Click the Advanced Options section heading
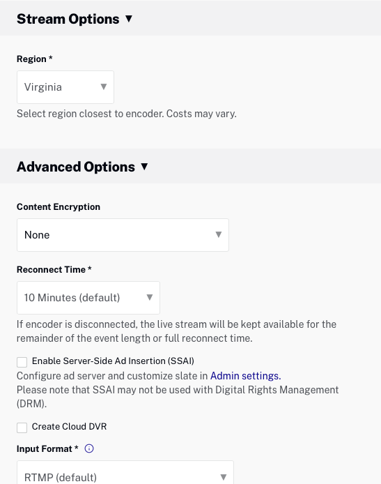Image resolution: width=381 pixels, height=484 pixels. click(x=76, y=167)
